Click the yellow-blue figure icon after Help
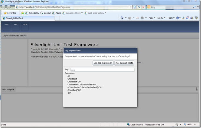This screenshot has width=201, height=128. coord(183,18)
